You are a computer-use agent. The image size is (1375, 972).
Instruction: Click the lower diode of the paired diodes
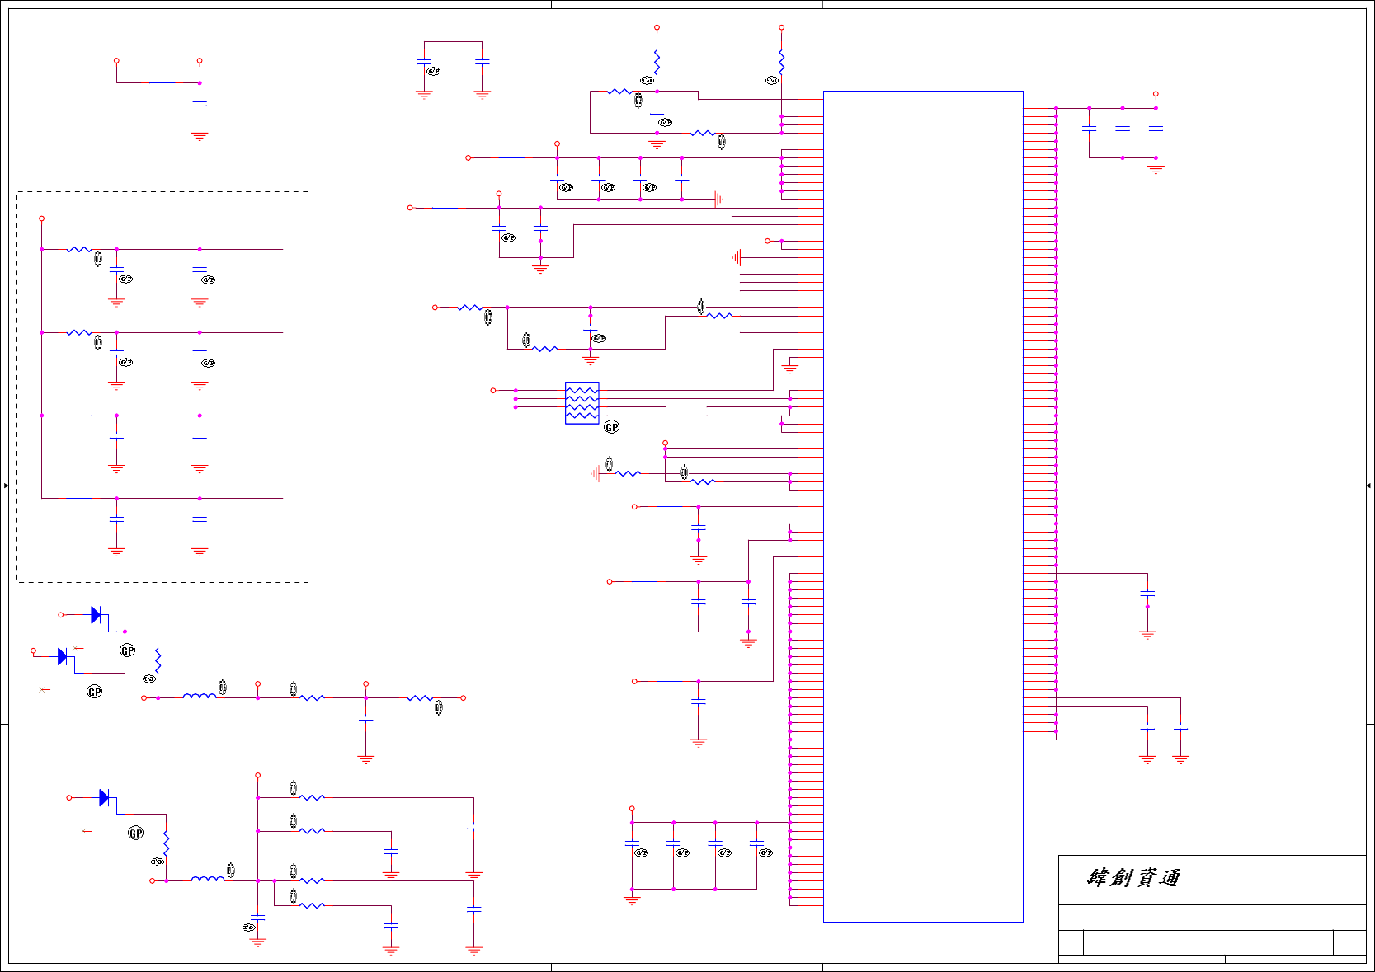(x=63, y=657)
